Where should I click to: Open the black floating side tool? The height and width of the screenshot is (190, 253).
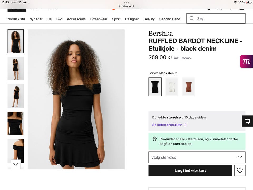(247, 121)
